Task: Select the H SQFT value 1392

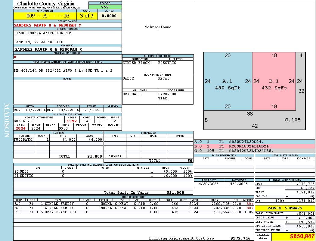Action: (x=72, y=121)
